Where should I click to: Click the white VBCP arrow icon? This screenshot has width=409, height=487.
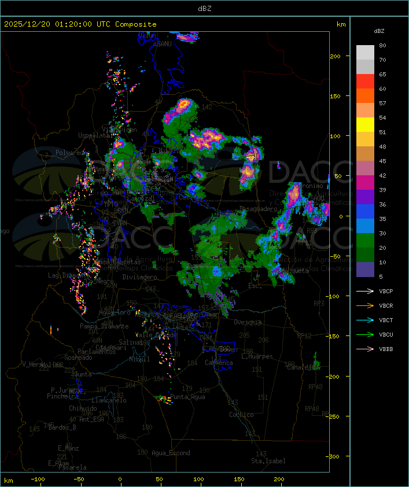(x=365, y=291)
